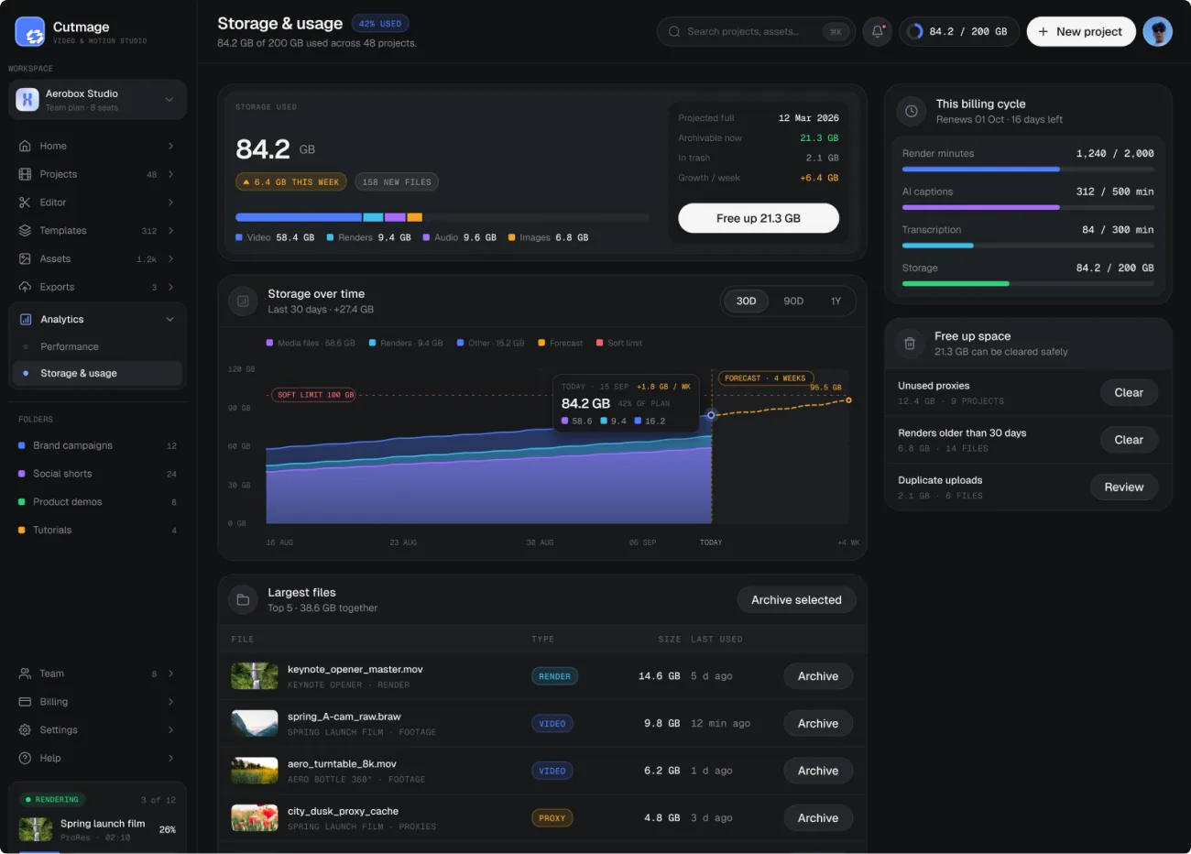
Task: Click the Billing card icon
Action: tap(25, 702)
